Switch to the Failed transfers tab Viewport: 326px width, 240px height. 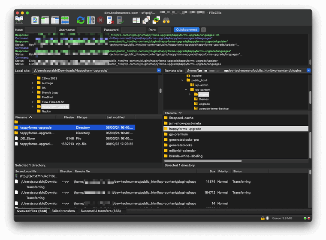coord(63,211)
